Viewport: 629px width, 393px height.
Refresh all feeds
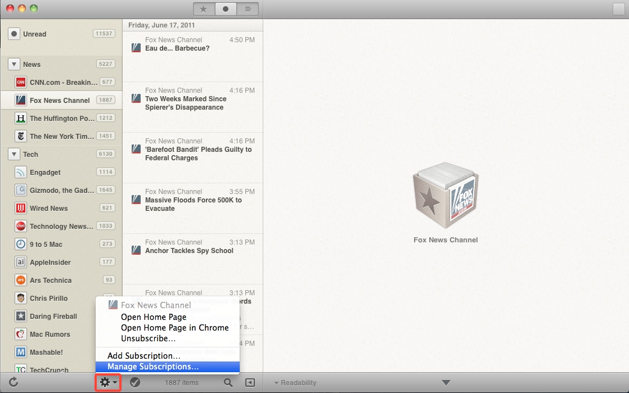pyautogui.click(x=14, y=382)
